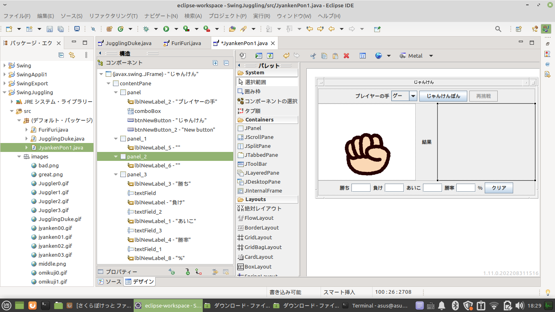Click the Cut scissors icon

[x=313, y=56]
